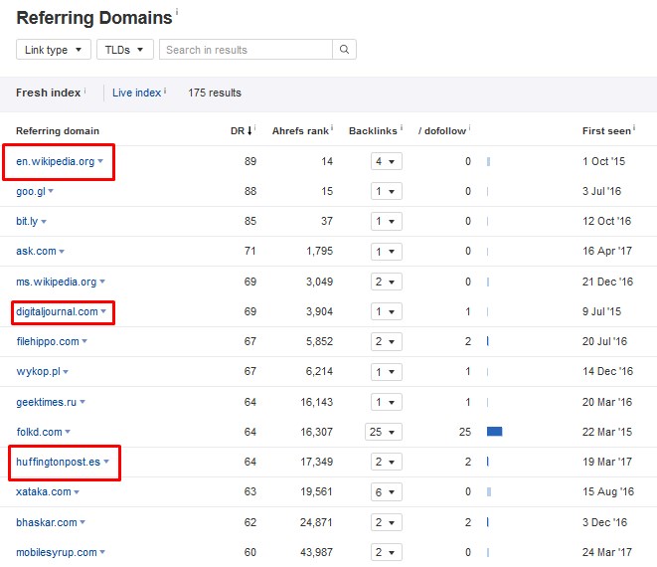The image size is (657, 567).
Task: Open the en.wikipedia.org link
Action: 56,161
